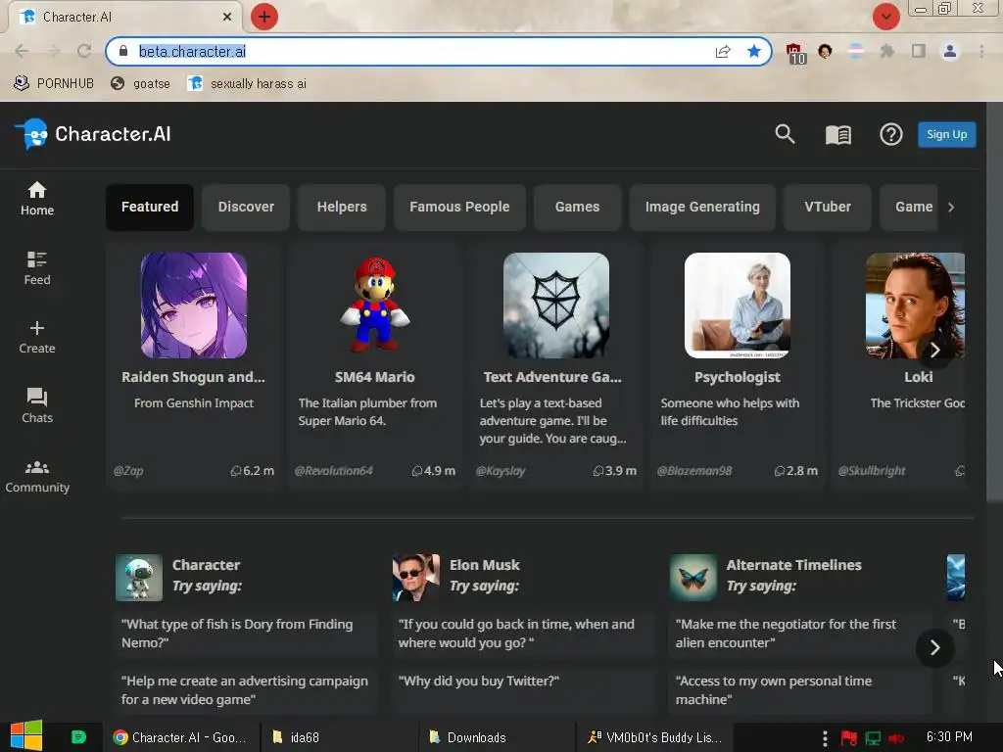Open Feed in sidebar
This screenshot has width=1003, height=752.
[37, 268]
